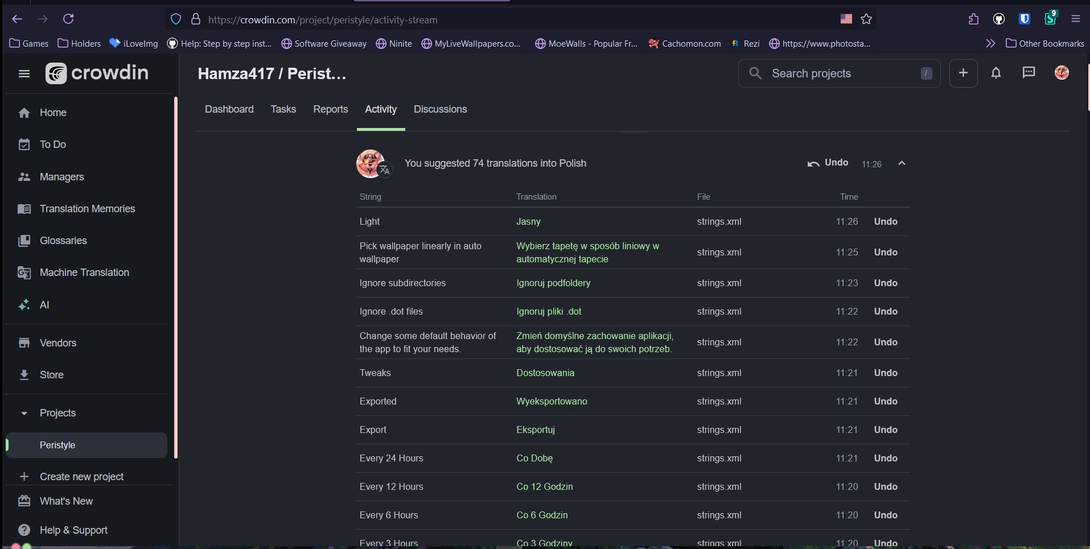Select the Machine Translation sidebar icon
This screenshot has height=549, width=1090.
(25, 273)
